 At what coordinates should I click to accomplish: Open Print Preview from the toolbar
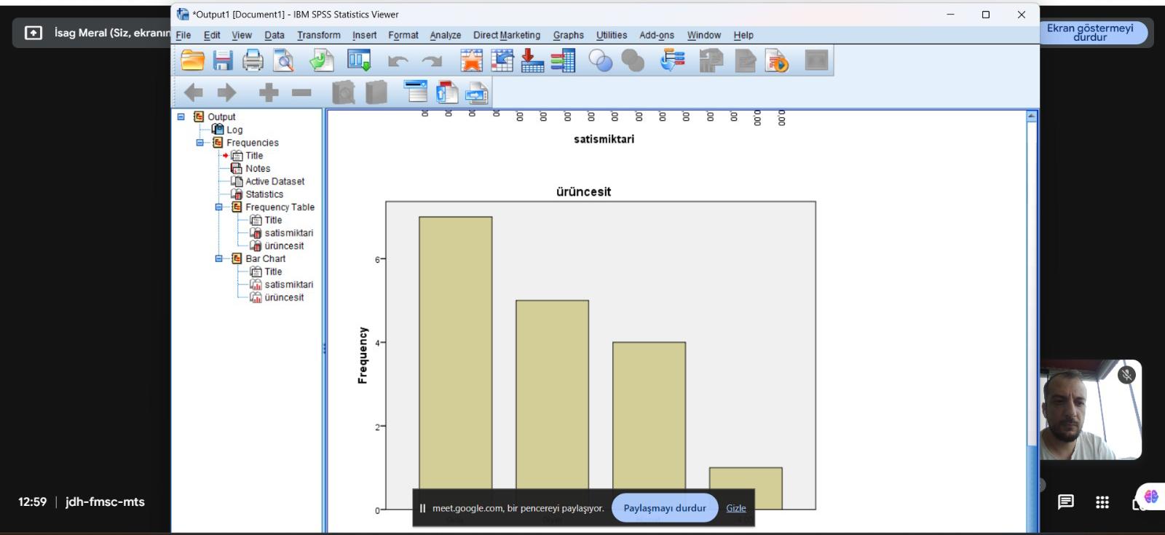click(283, 60)
